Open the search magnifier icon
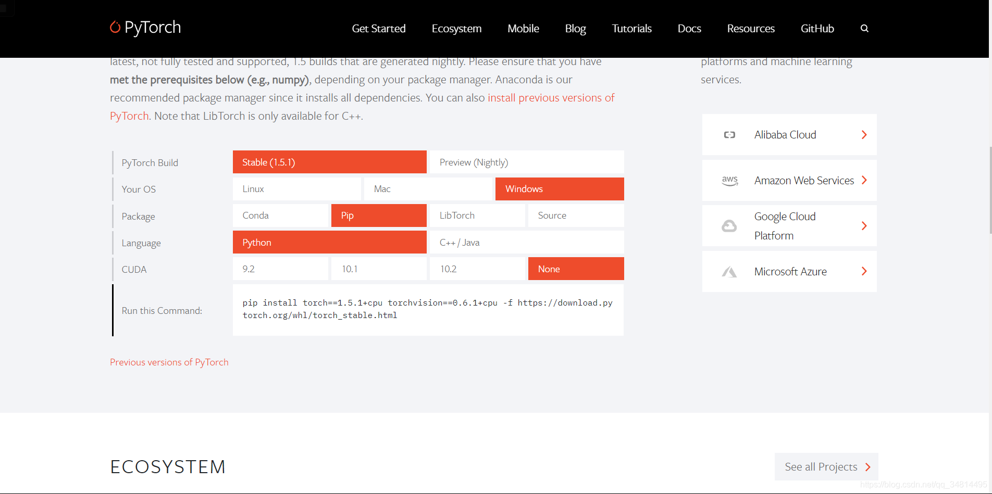 [864, 29]
